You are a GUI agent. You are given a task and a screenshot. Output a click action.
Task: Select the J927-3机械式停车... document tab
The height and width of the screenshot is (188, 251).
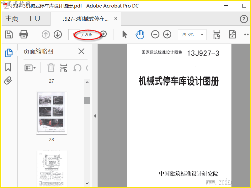pyautogui.click(x=85, y=19)
